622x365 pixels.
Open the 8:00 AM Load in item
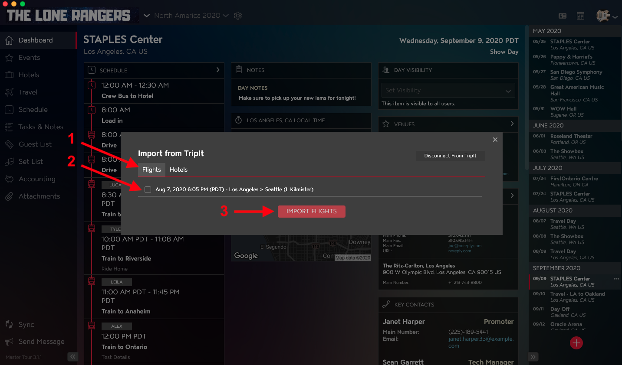point(154,116)
